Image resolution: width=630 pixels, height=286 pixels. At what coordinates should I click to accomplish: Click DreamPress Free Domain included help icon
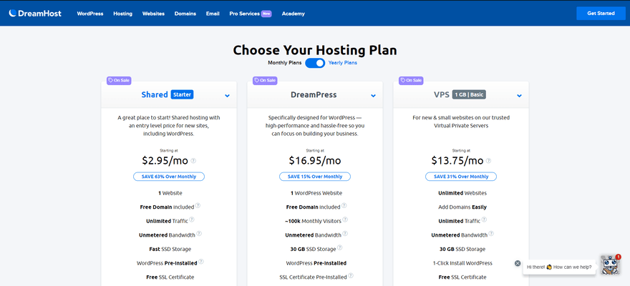[344, 206]
